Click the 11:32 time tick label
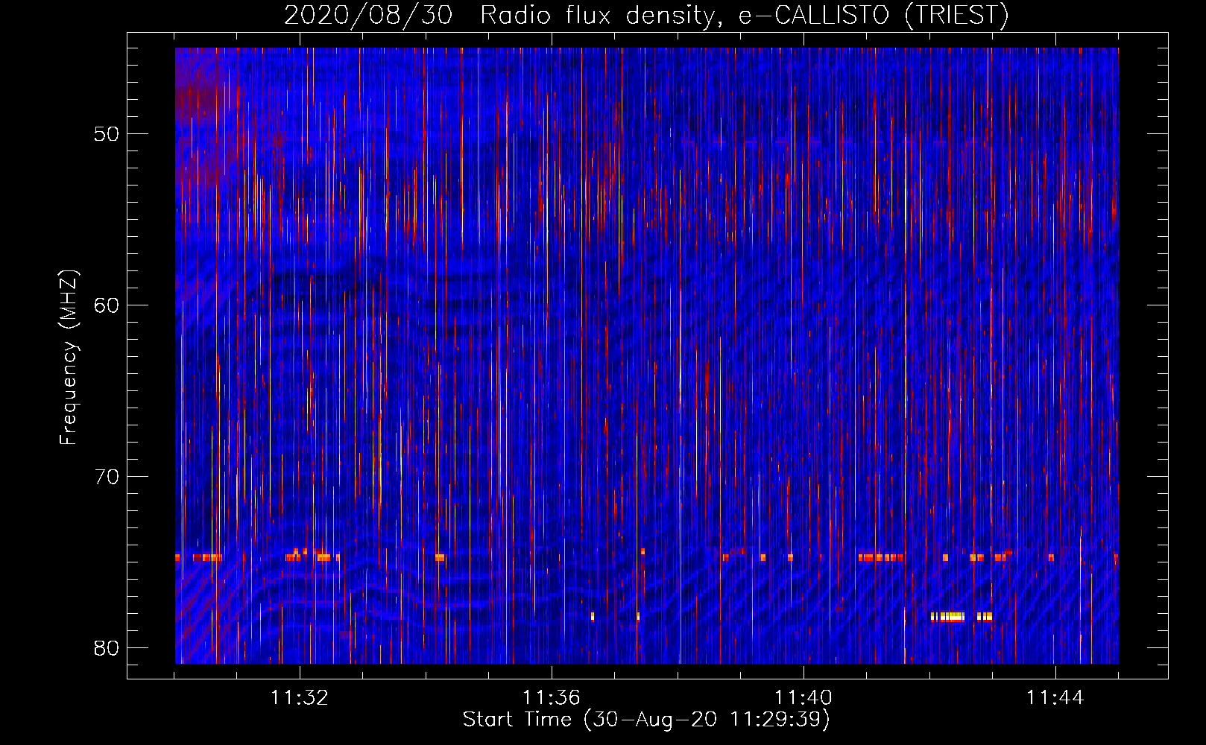This screenshot has width=1206, height=745. 300,698
